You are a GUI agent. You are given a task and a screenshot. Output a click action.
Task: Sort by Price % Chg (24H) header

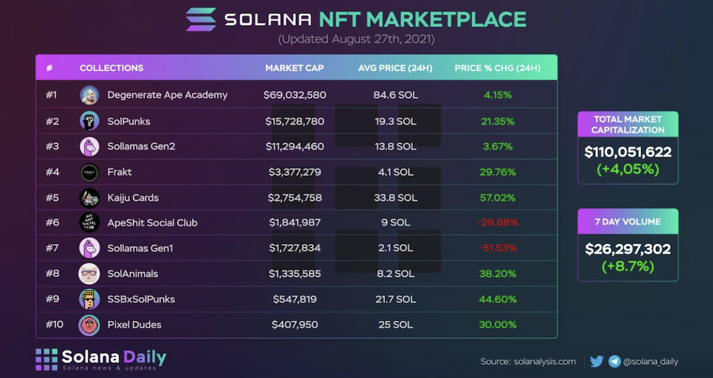[x=497, y=68]
